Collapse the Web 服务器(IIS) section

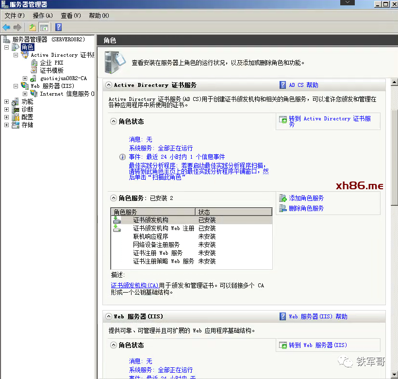(x=109, y=316)
